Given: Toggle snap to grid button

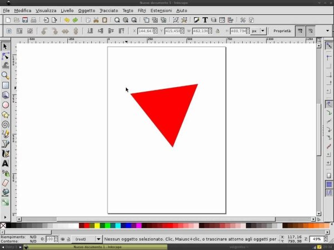Looking at the screenshot, I should [x=328, y=184].
